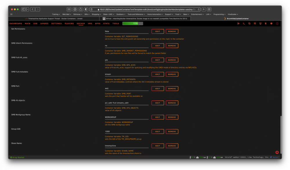Click the Unraid logout icon

tap(238, 24)
